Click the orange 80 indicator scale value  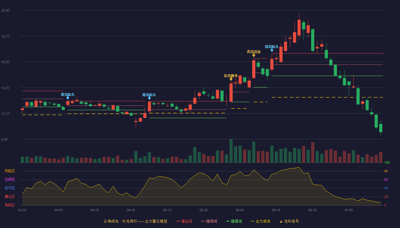pos(386,171)
